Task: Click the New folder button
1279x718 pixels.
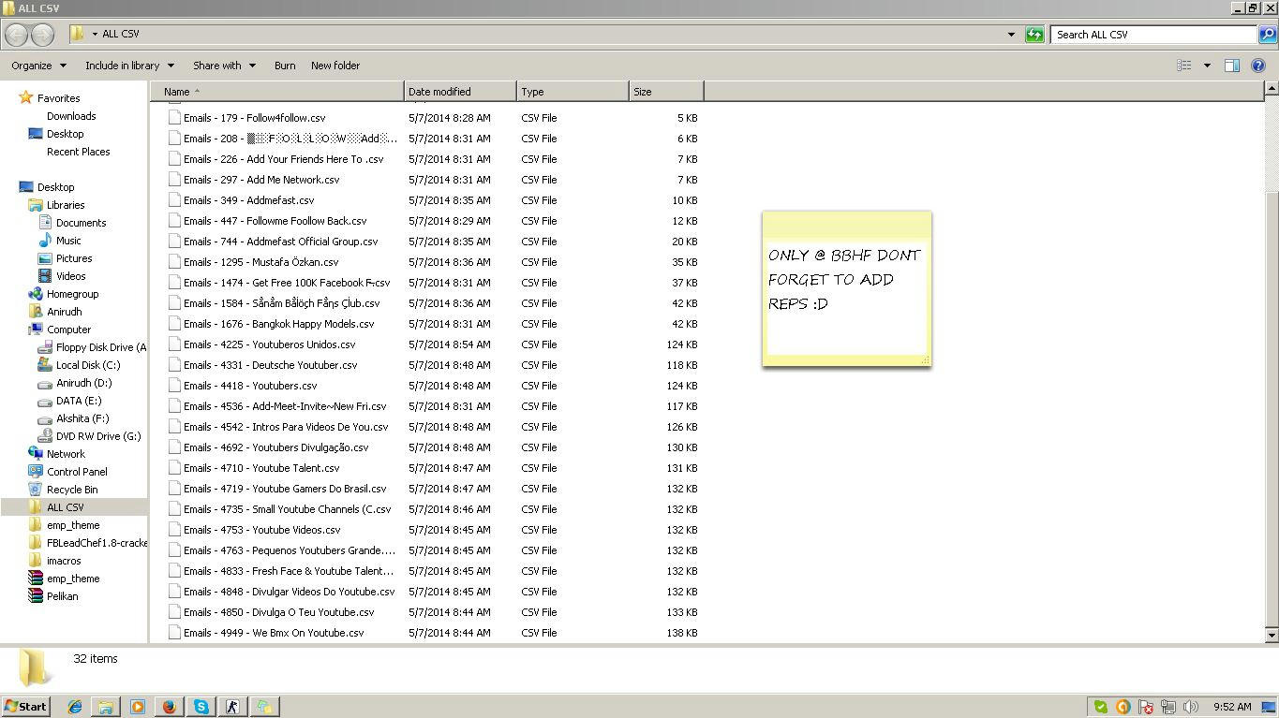Action: click(x=335, y=66)
